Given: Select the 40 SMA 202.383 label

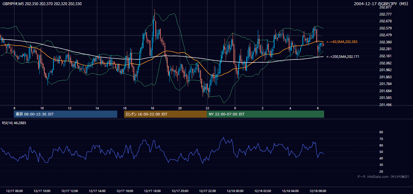Looking at the screenshot, I should point(342,42).
